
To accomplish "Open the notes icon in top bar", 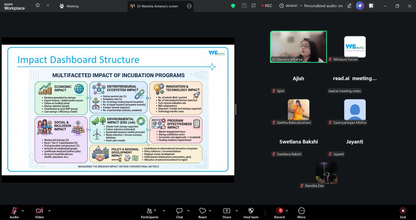I will point(245,6).
